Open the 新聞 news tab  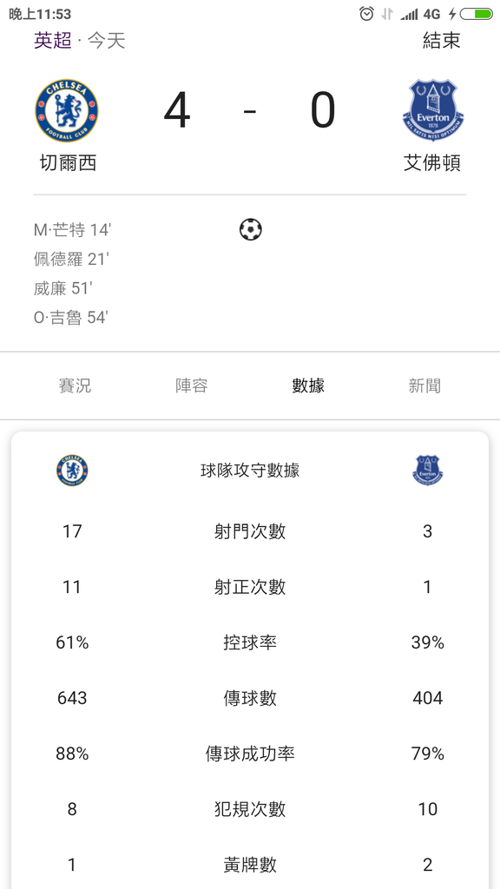(x=424, y=385)
